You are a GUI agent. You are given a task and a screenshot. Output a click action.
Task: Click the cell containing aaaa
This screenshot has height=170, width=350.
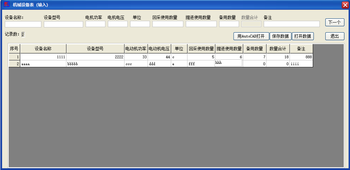tap(43, 64)
